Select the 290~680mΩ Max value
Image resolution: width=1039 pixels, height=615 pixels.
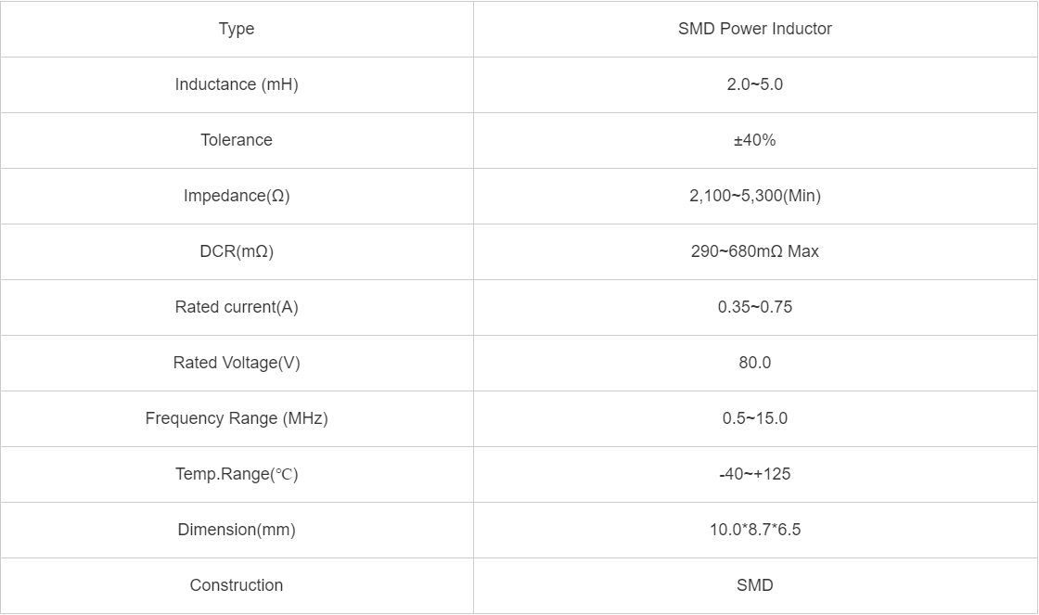(755, 251)
